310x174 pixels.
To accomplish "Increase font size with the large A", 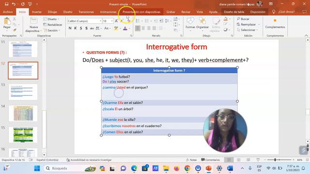I will [x=116, y=21].
